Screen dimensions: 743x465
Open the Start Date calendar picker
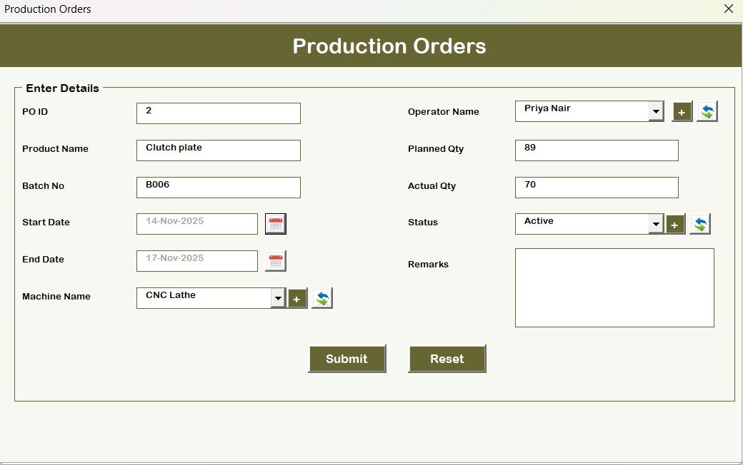coord(276,223)
